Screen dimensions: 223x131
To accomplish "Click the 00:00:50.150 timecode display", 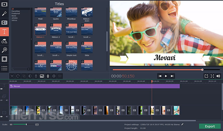I will (x=123, y=76).
